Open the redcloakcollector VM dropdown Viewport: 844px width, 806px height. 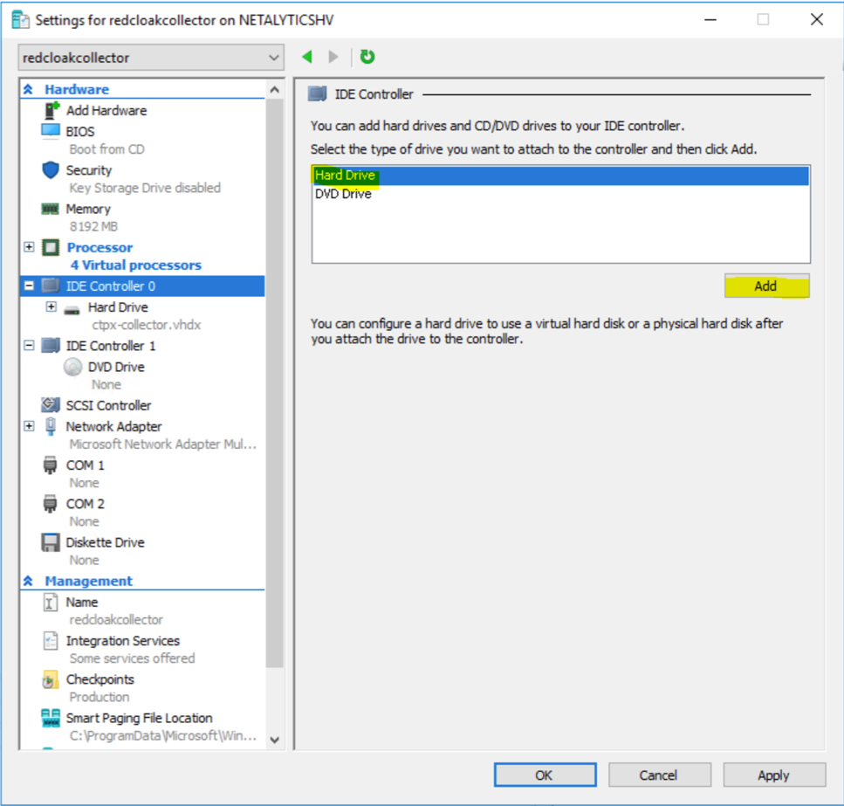(x=151, y=58)
